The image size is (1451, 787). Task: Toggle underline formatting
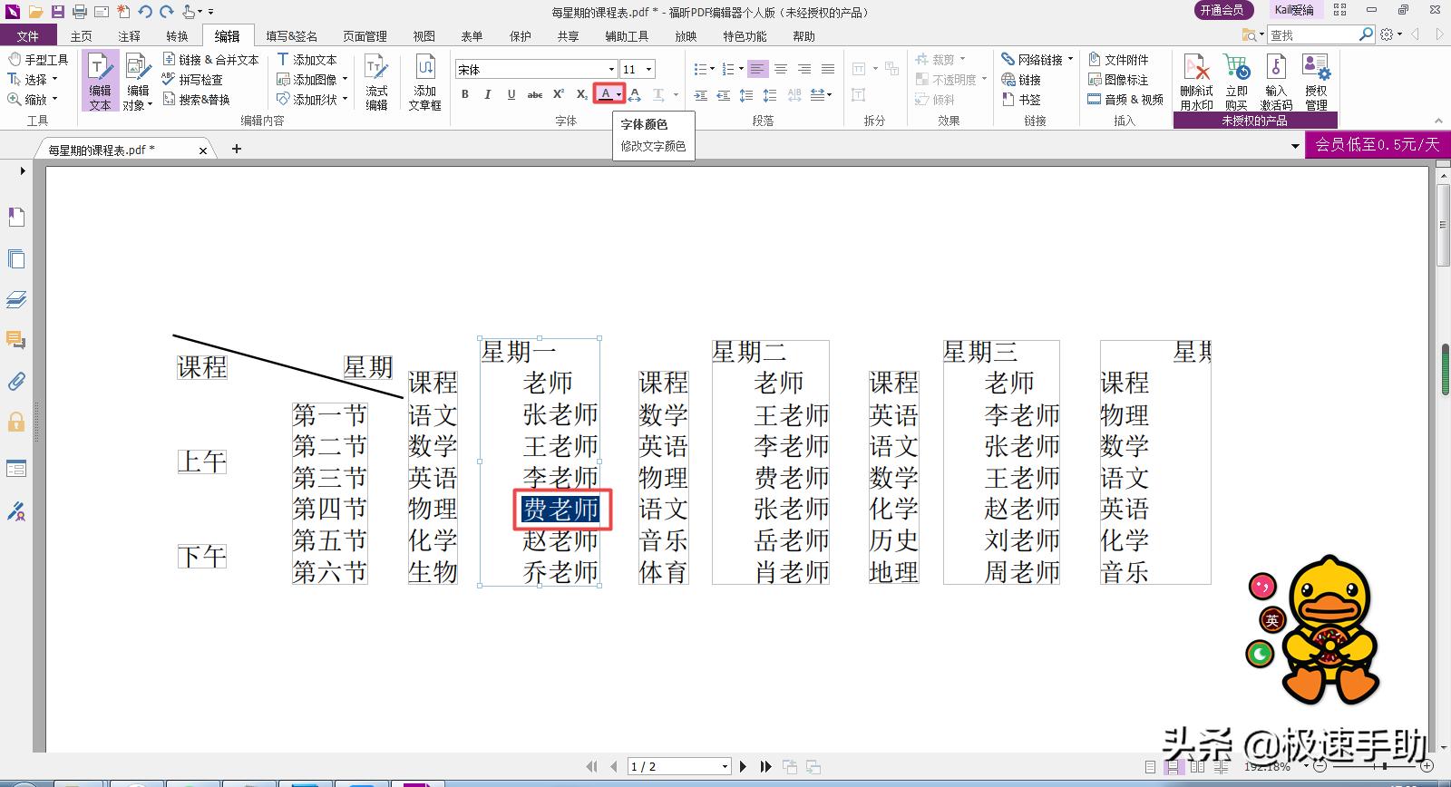511,94
